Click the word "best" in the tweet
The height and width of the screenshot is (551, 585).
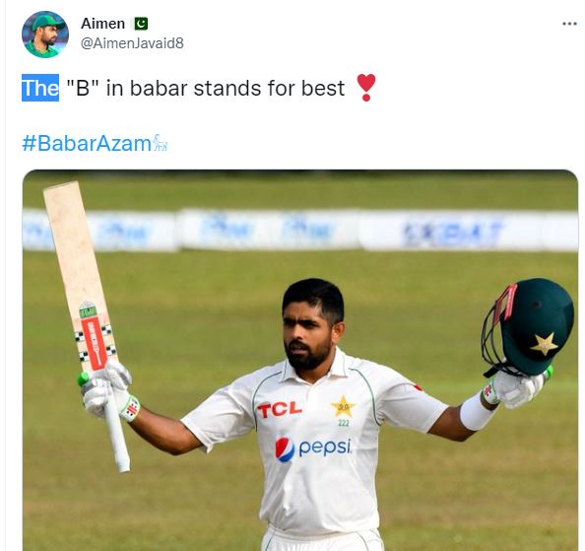(323, 89)
